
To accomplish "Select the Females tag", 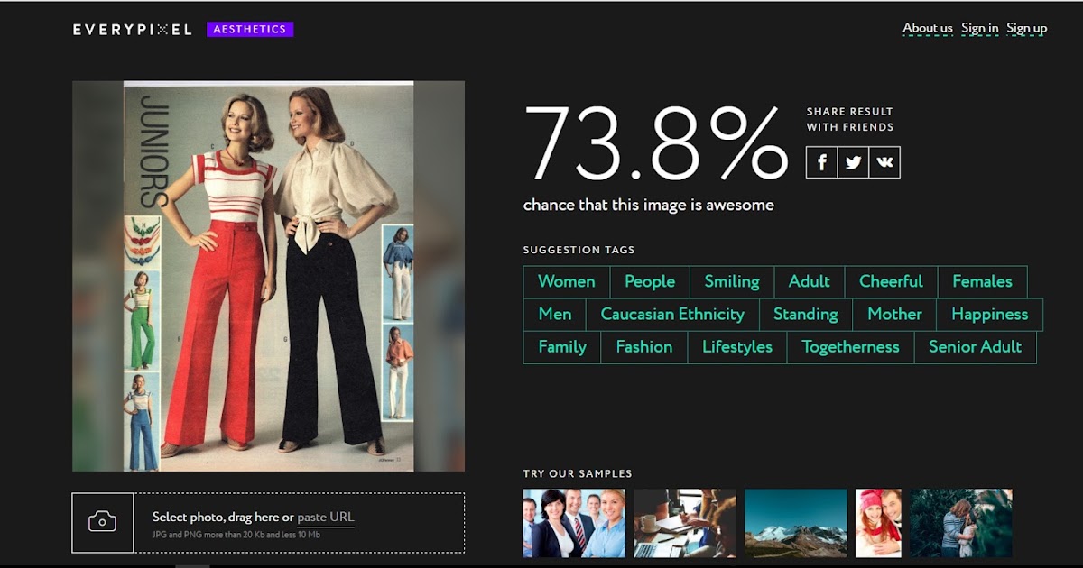I will [982, 281].
